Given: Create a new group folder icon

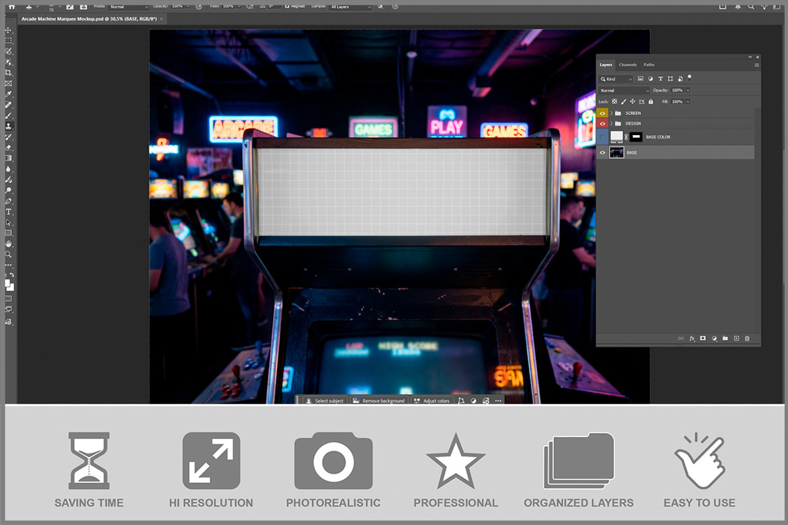Looking at the screenshot, I should point(725,338).
